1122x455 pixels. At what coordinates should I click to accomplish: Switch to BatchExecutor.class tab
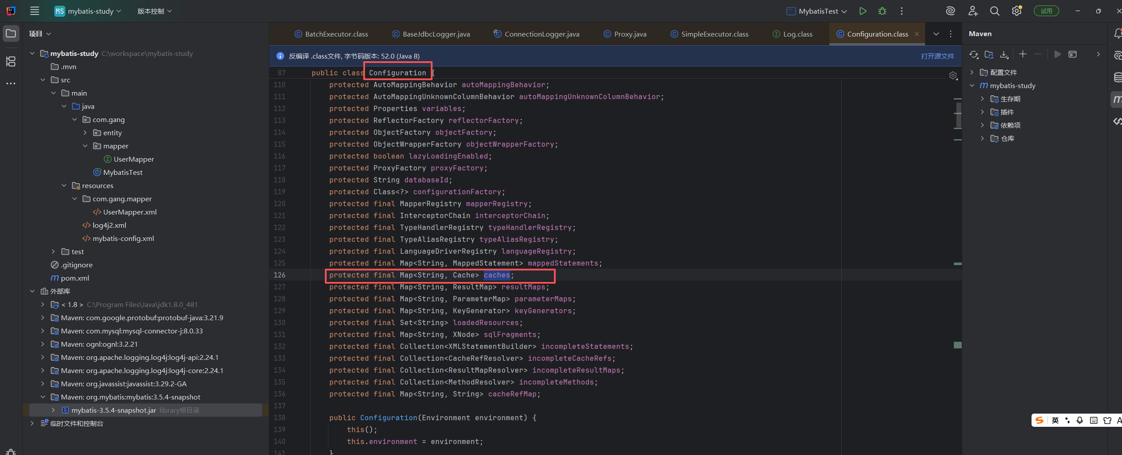click(x=331, y=34)
